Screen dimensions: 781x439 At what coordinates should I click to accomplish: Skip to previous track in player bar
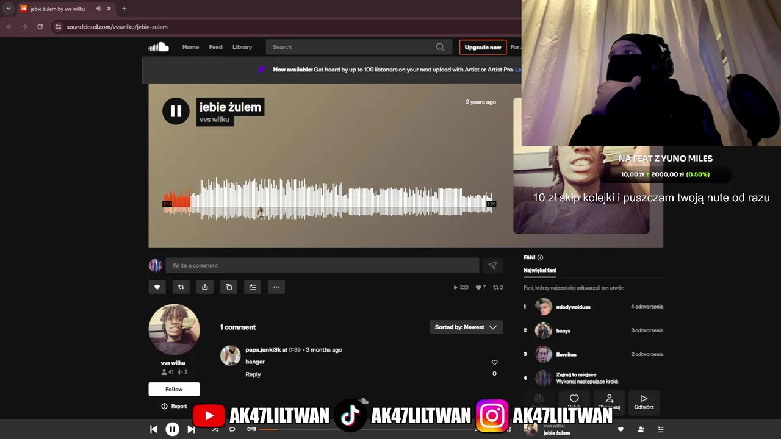[x=154, y=429]
